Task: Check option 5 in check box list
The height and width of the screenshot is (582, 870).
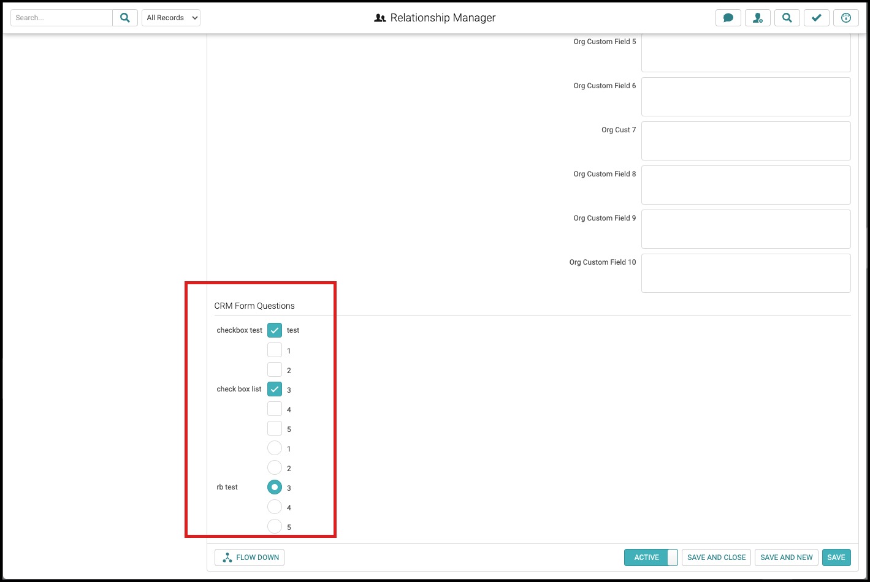Action: click(275, 428)
